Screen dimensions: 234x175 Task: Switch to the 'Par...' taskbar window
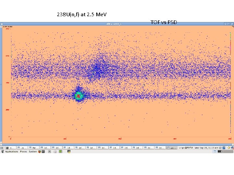(x=34, y=148)
